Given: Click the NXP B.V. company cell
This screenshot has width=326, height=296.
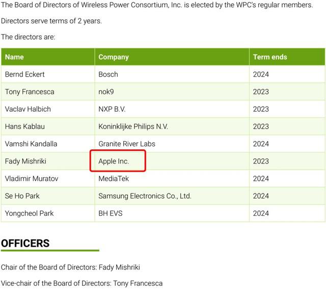Looking at the screenshot, I should (x=172, y=109).
